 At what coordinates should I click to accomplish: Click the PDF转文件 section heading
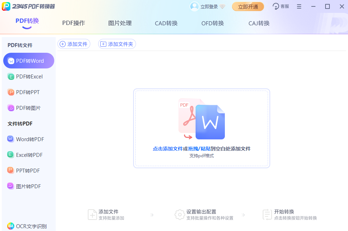(x=20, y=45)
